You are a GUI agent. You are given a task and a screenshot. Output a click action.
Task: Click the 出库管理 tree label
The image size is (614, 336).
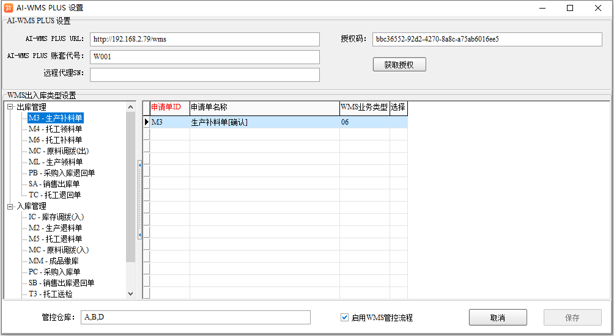click(x=31, y=107)
